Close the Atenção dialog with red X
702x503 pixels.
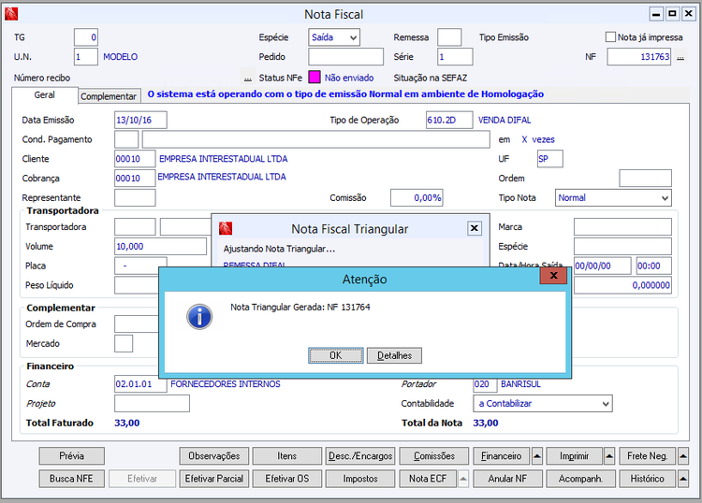555,277
